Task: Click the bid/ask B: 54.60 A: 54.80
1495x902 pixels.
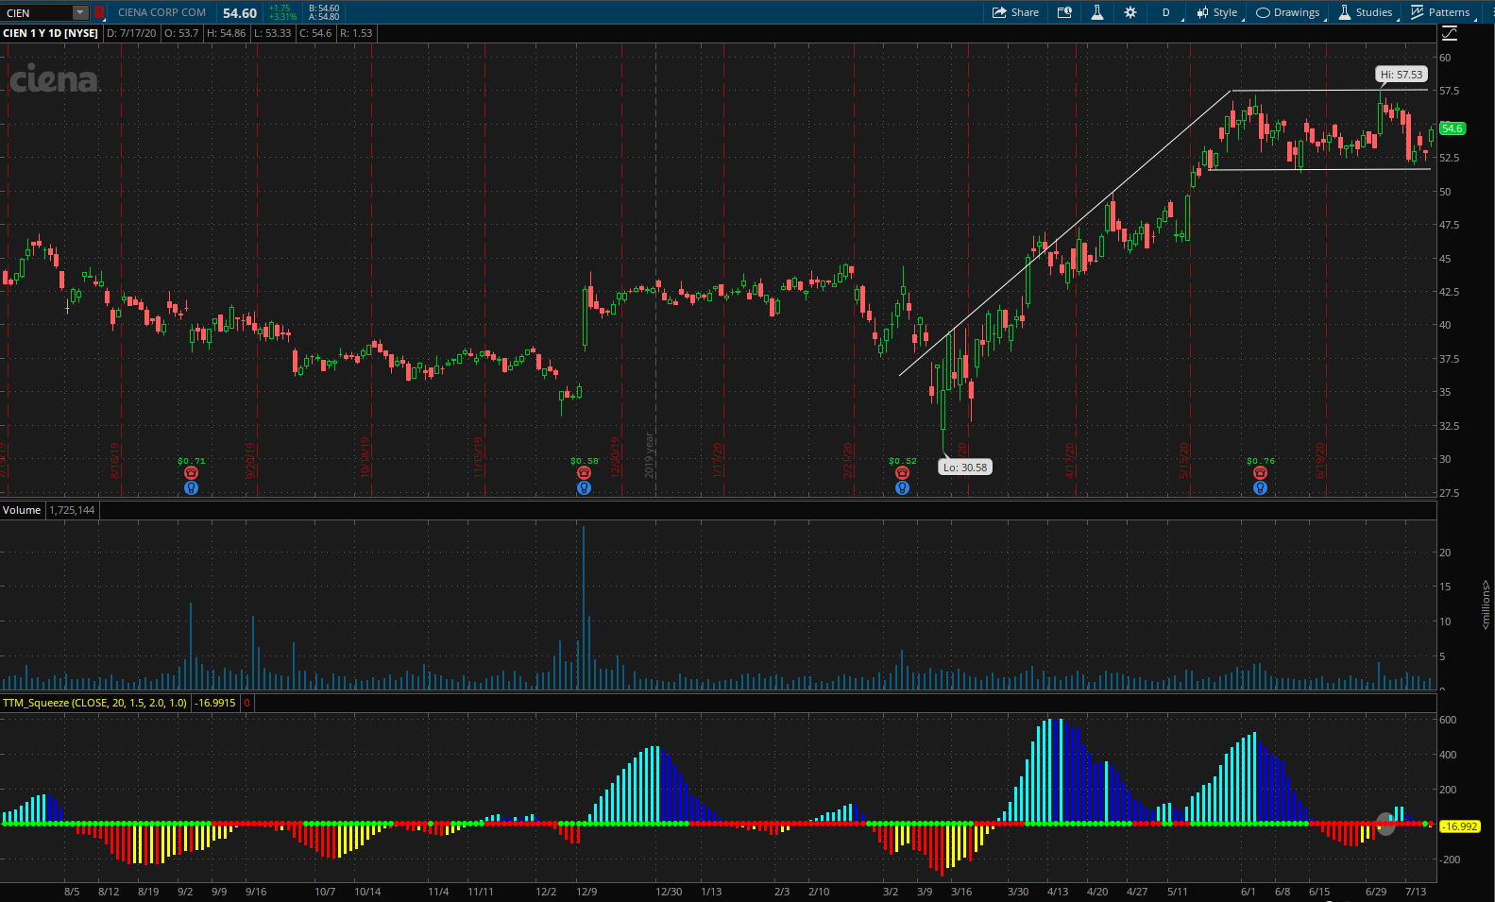Action: click(324, 12)
